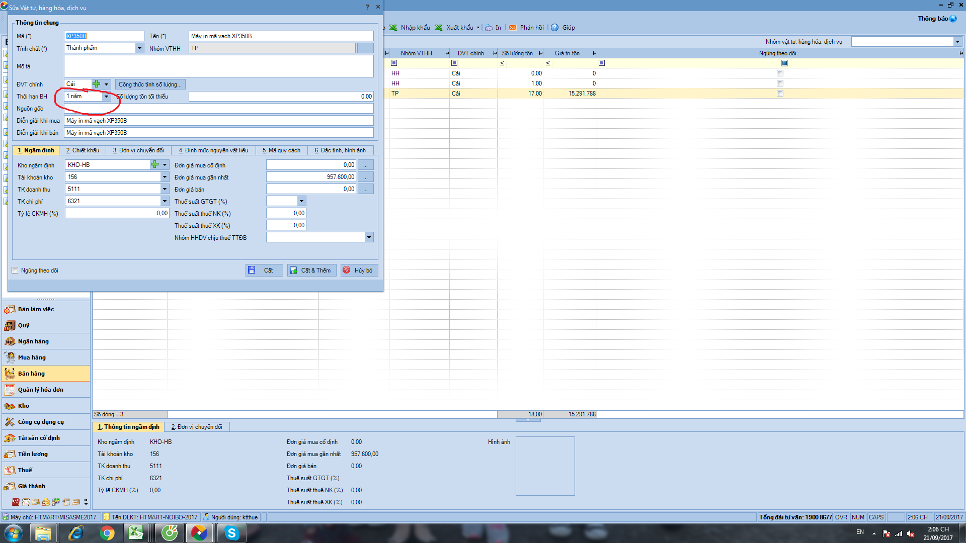Open Giúp help icon in toolbar
Image resolution: width=966 pixels, height=543 pixels.
[554, 28]
